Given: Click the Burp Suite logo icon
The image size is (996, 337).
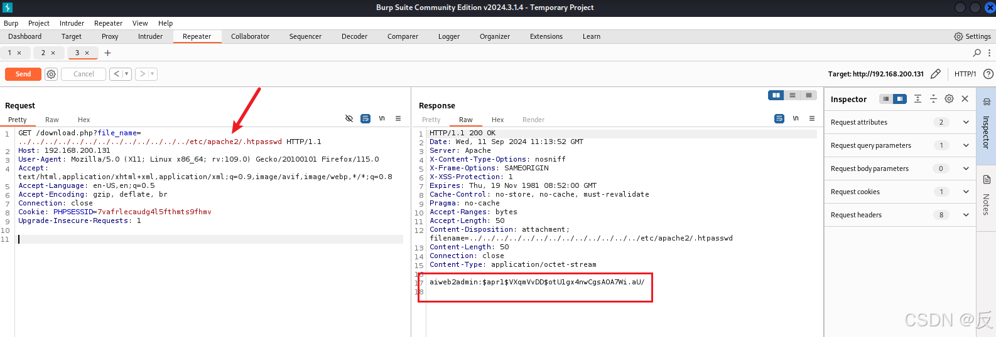Looking at the screenshot, I should 8,8.
